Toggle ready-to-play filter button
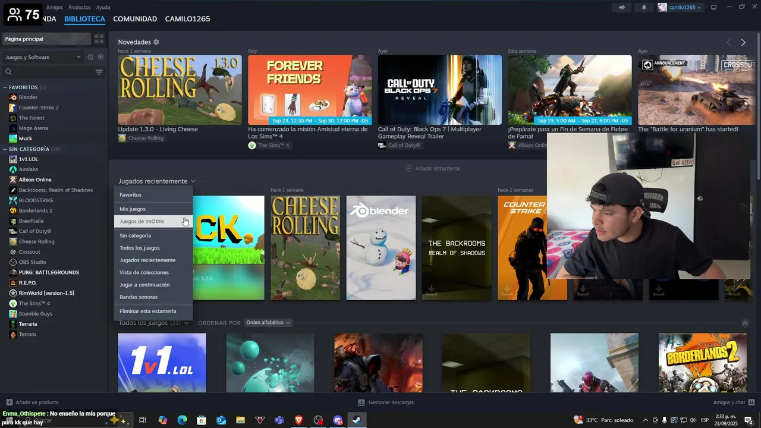This screenshot has width=761, height=428. click(x=100, y=57)
